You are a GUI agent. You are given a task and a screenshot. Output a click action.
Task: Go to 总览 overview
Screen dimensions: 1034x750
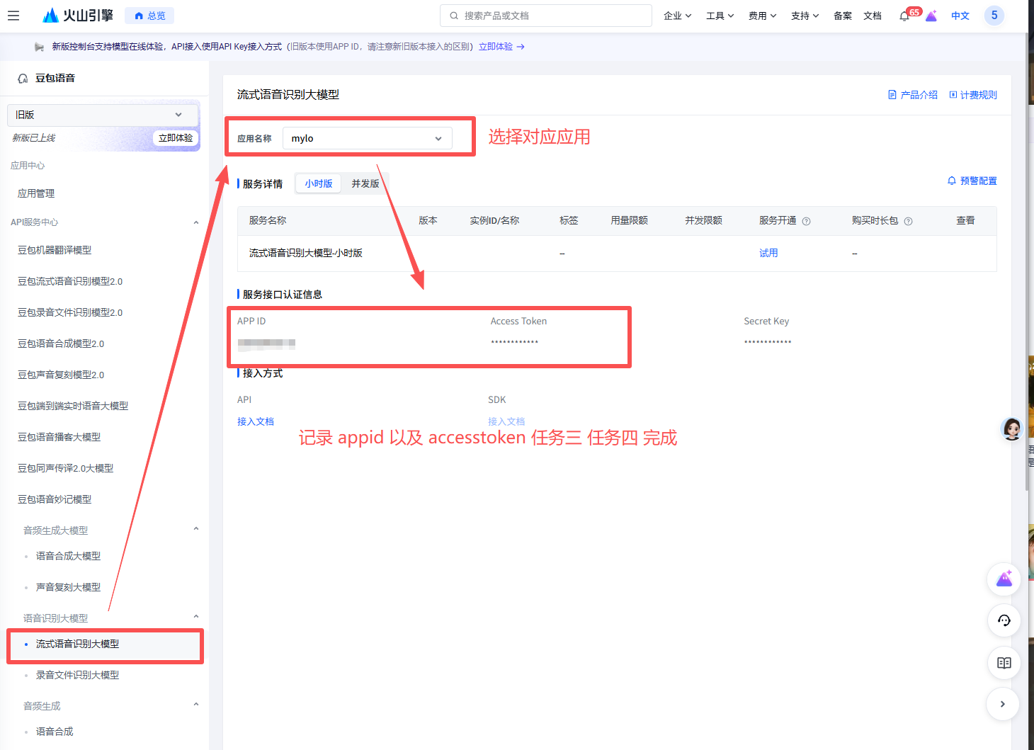(x=150, y=16)
